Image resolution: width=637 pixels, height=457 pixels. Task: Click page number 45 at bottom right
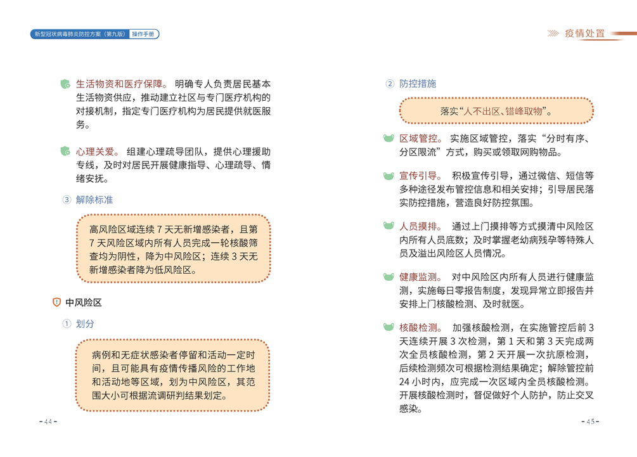pyautogui.click(x=590, y=422)
